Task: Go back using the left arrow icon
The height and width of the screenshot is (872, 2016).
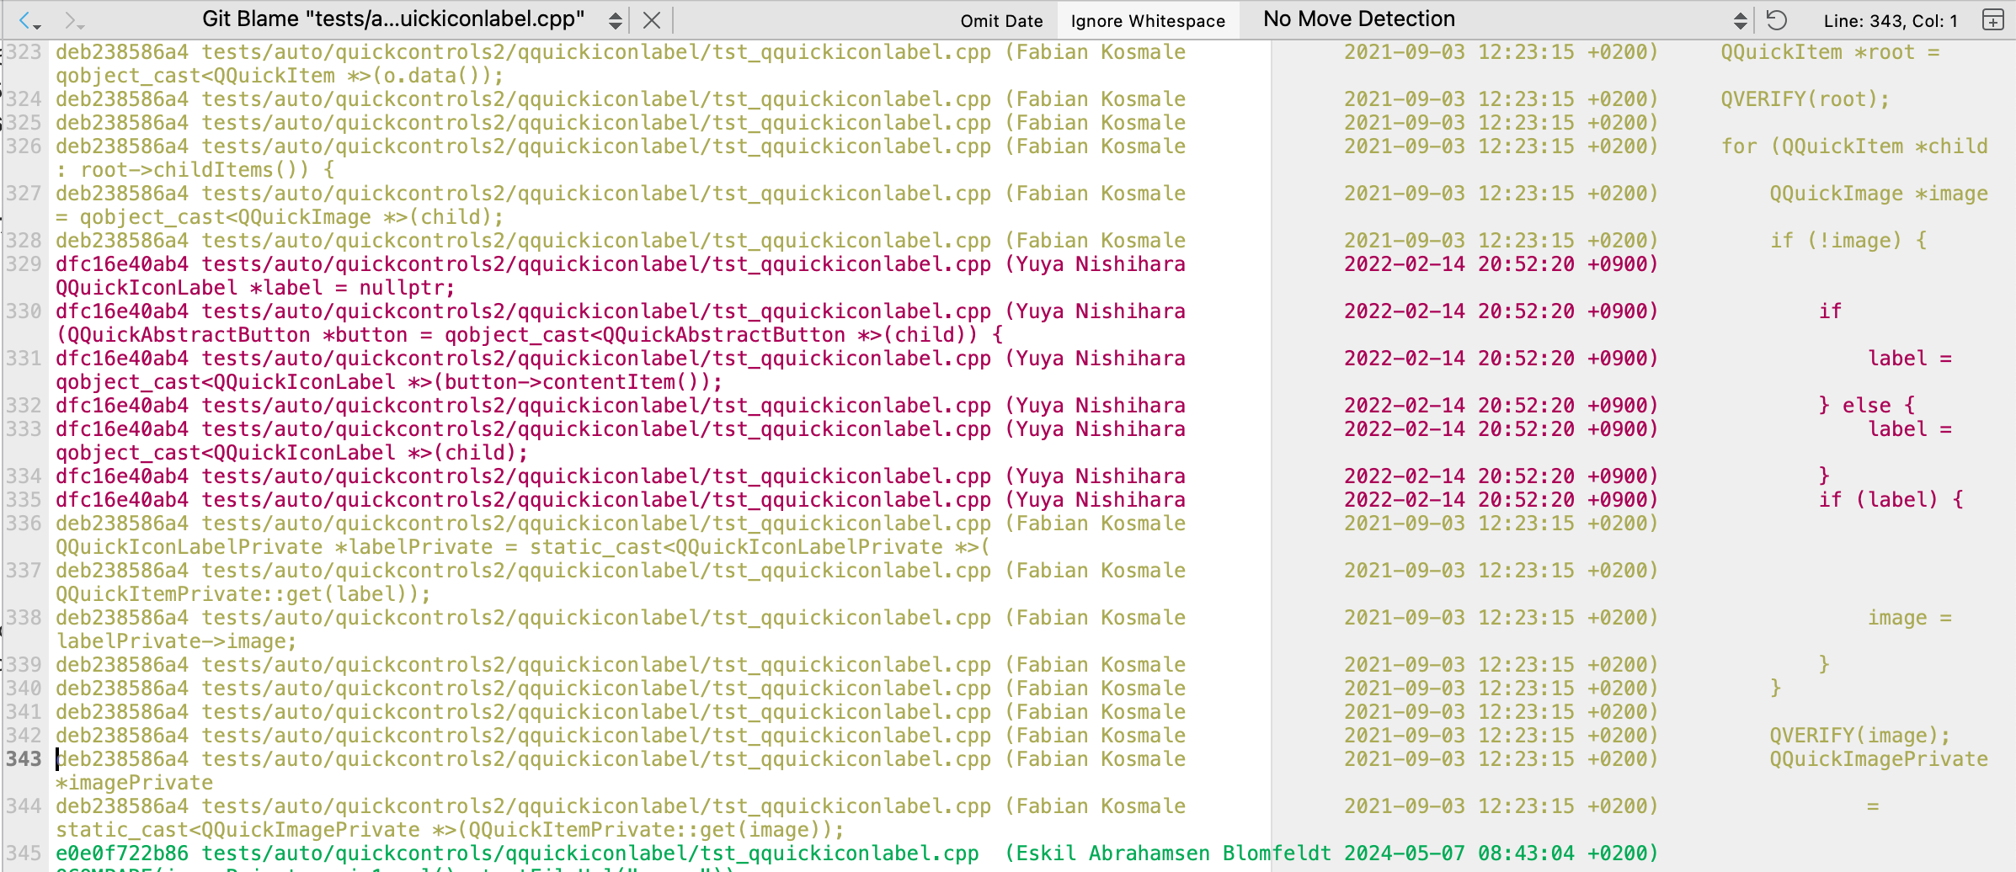Action: [25, 20]
